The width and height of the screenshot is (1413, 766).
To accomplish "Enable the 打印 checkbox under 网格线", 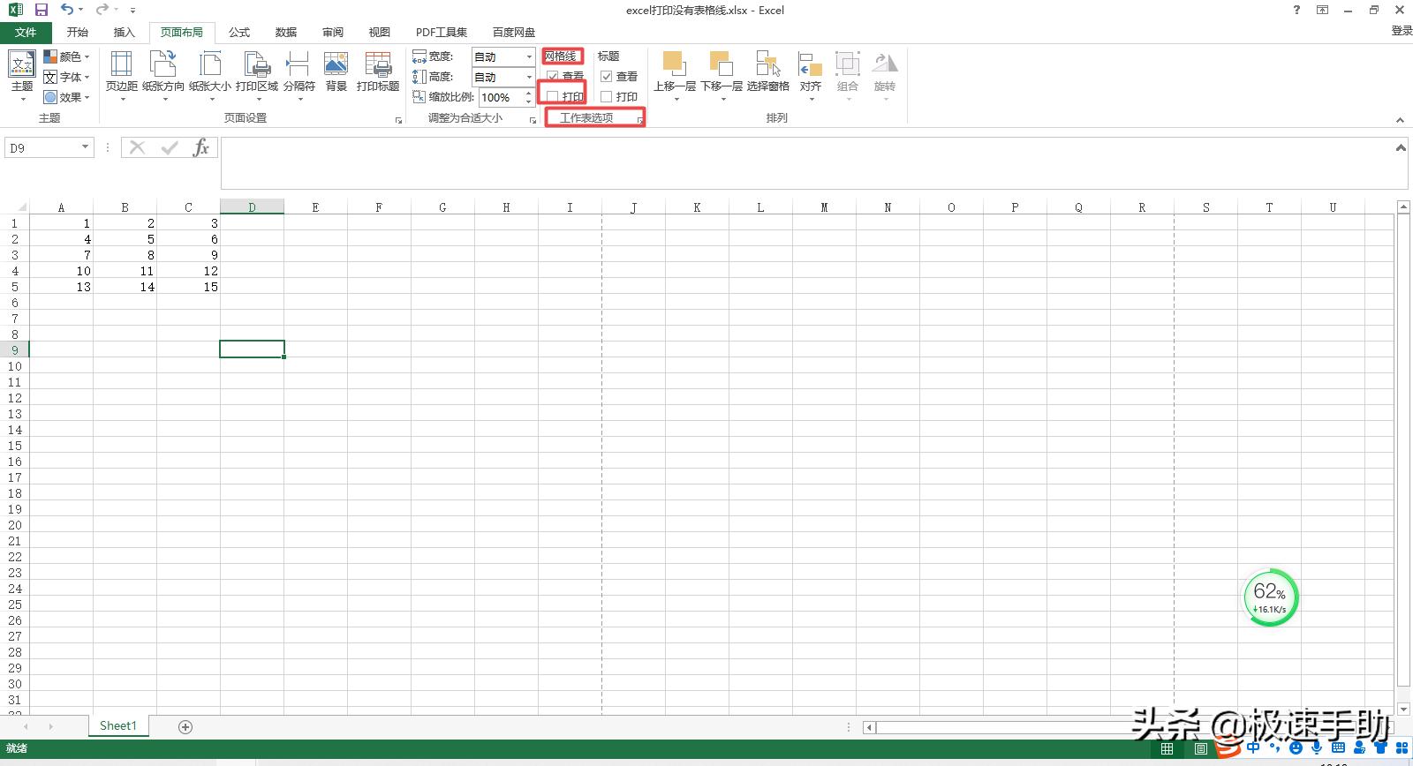I will (x=553, y=96).
